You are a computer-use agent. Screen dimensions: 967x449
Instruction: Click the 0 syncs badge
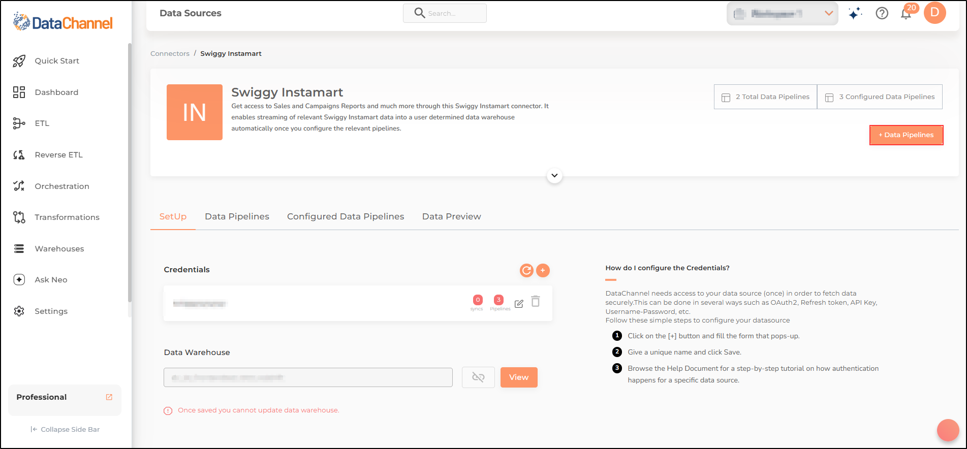pos(478,300)
